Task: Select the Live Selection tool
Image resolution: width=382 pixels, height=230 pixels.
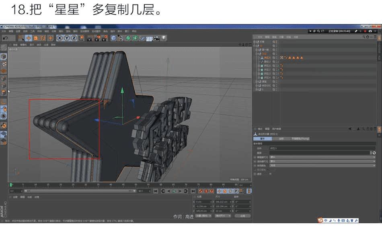Action: pyautogui.click(x=21, y=38)
